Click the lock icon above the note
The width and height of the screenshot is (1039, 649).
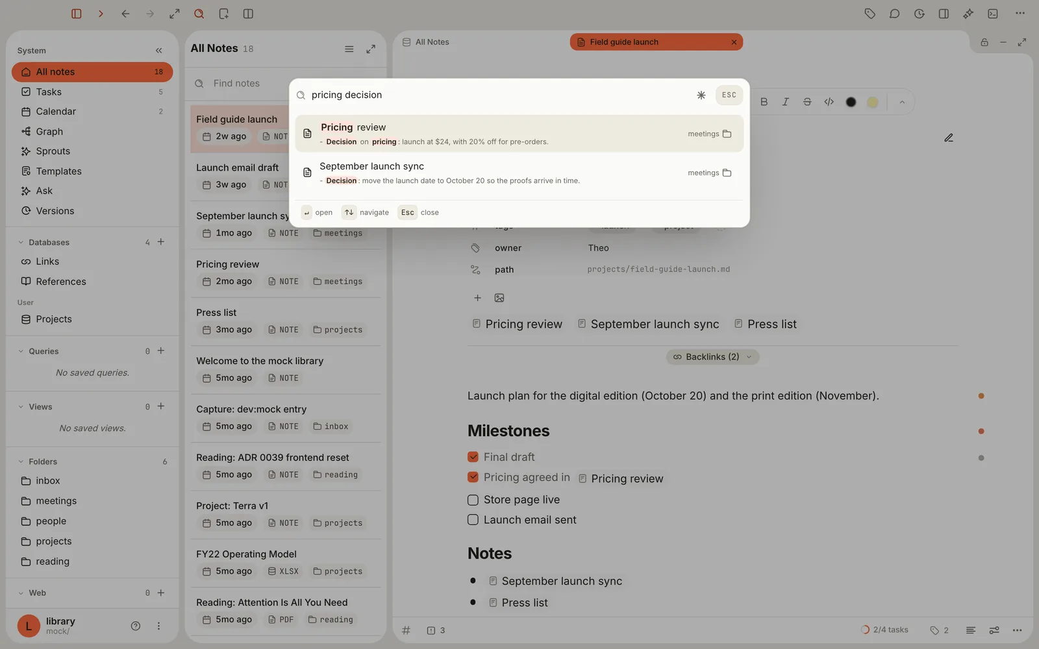[x=984, y=42]
